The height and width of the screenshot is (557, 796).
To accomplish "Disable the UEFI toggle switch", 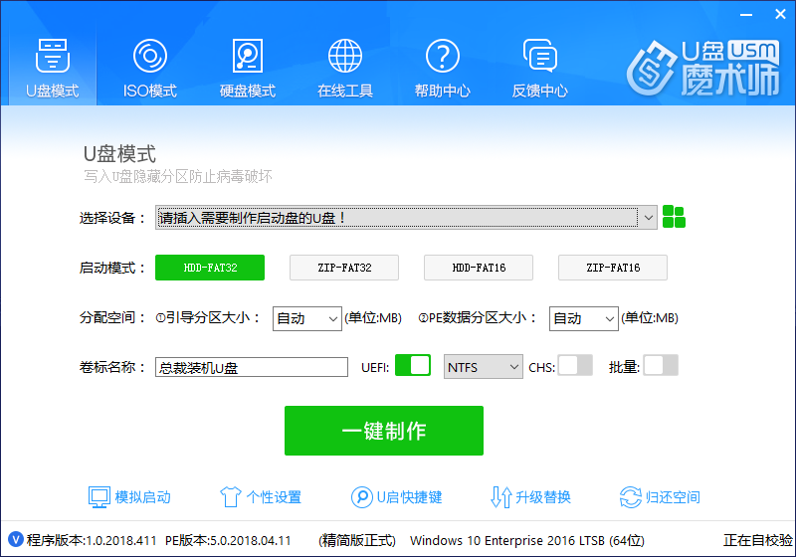I will (x=412, y=366).
